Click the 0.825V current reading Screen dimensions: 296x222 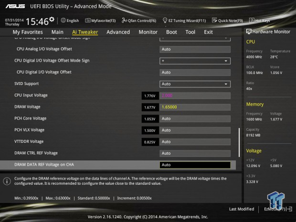pos(150,142)
